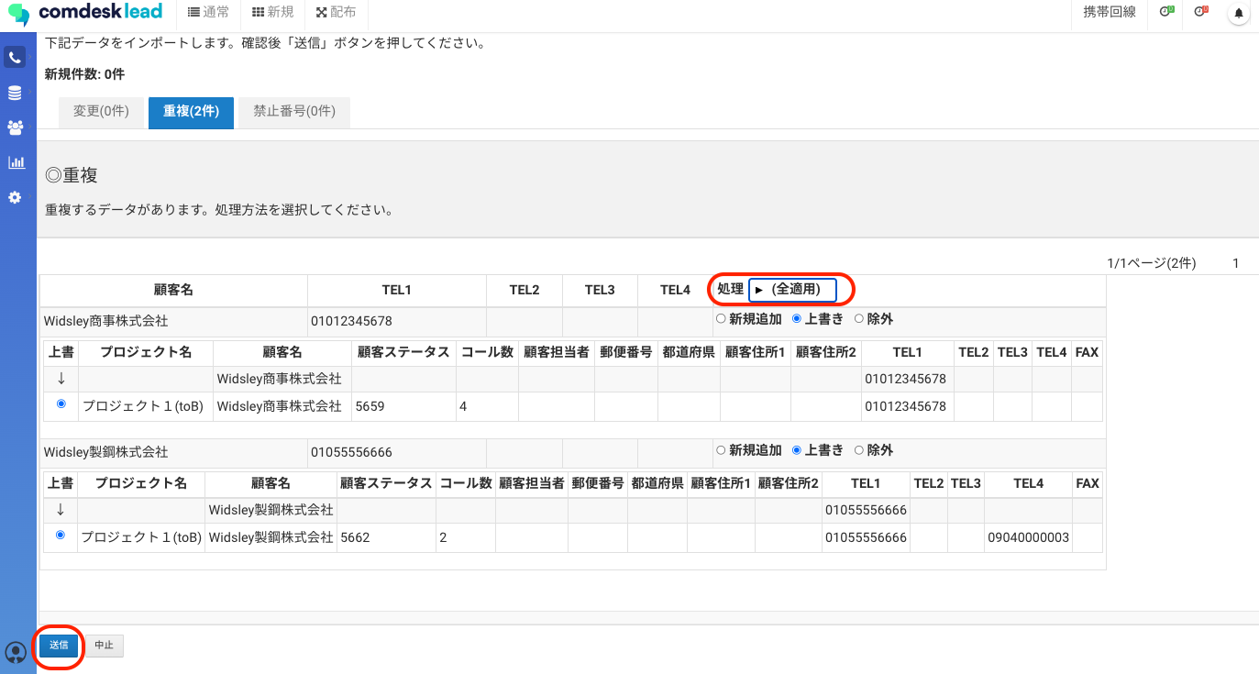This screenshot has width=1259, height=674.
Task: Open the 通常 view menu
Action: (208, 13)
